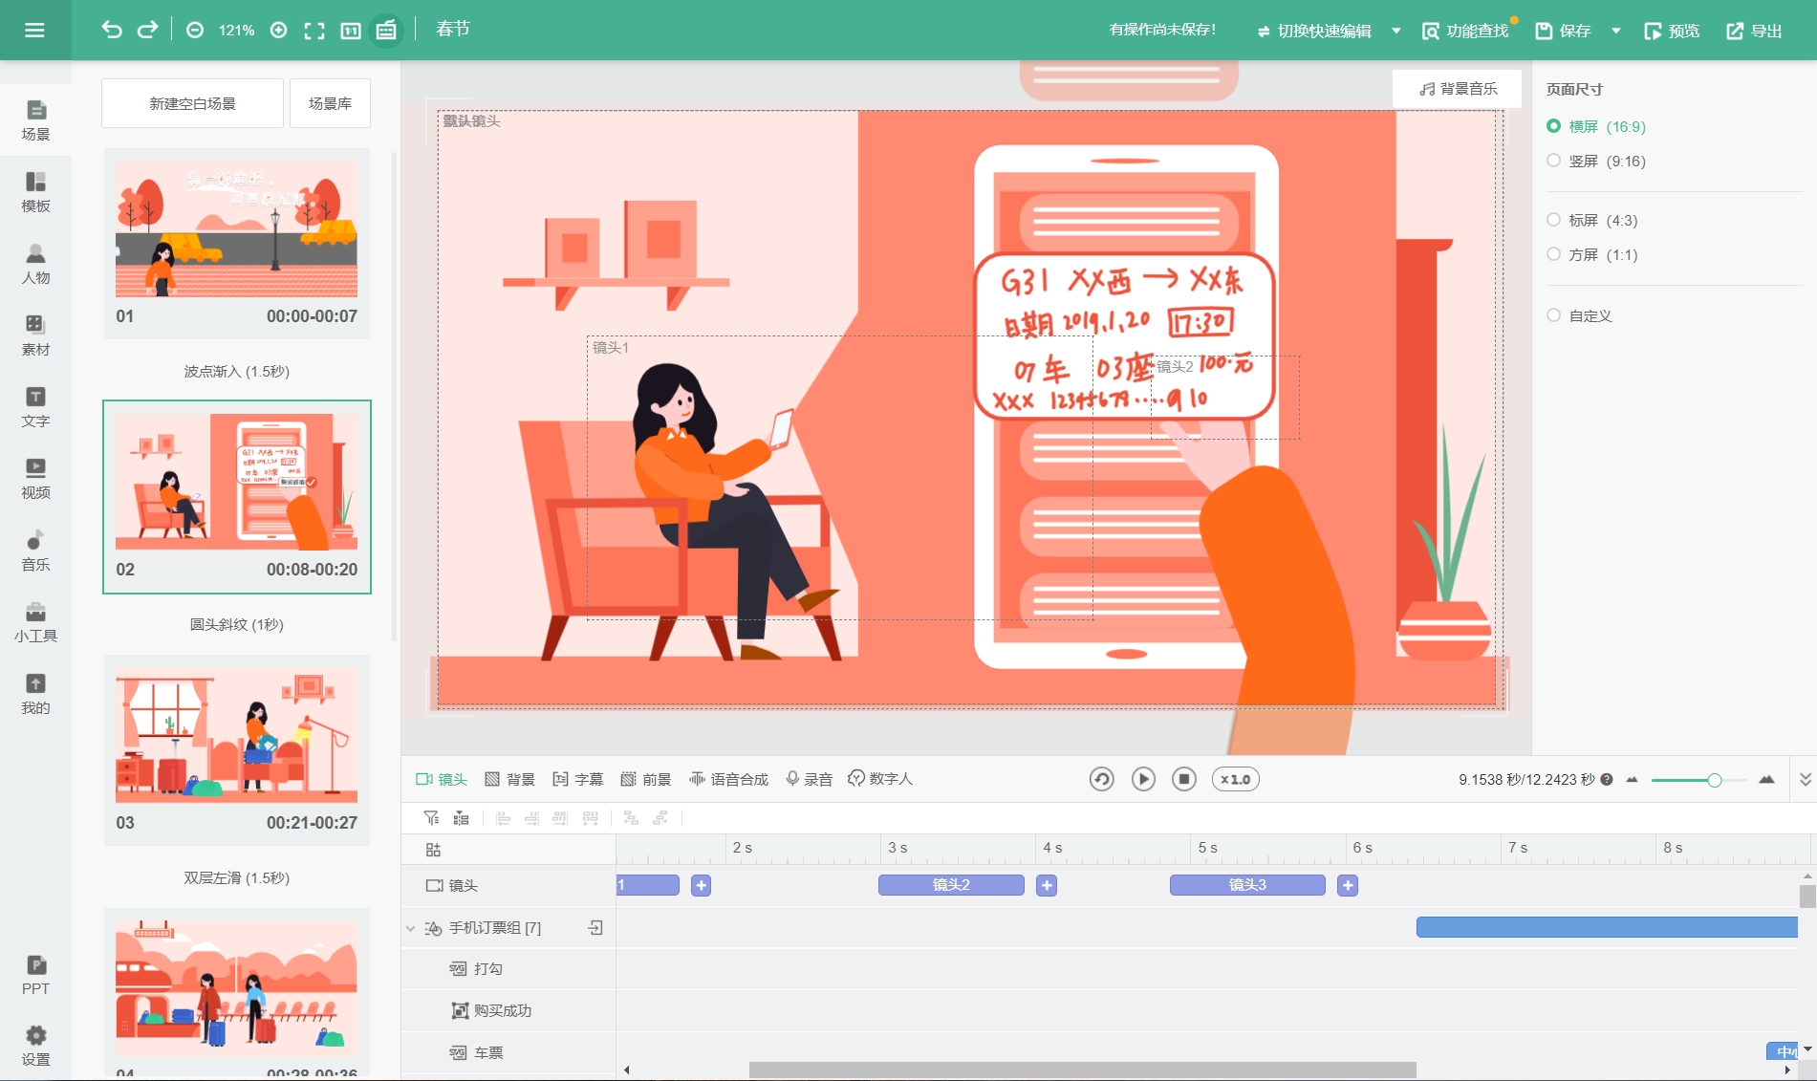
Task: Adjust the timeline zoom slider handle
Action: pos(1715,780)
